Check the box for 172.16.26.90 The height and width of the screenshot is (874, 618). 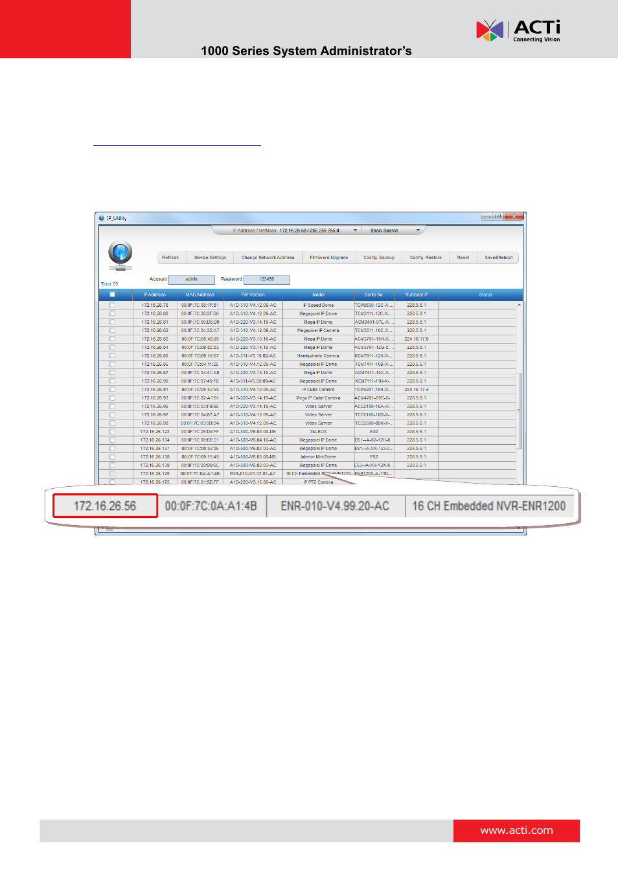coord(112,381)
